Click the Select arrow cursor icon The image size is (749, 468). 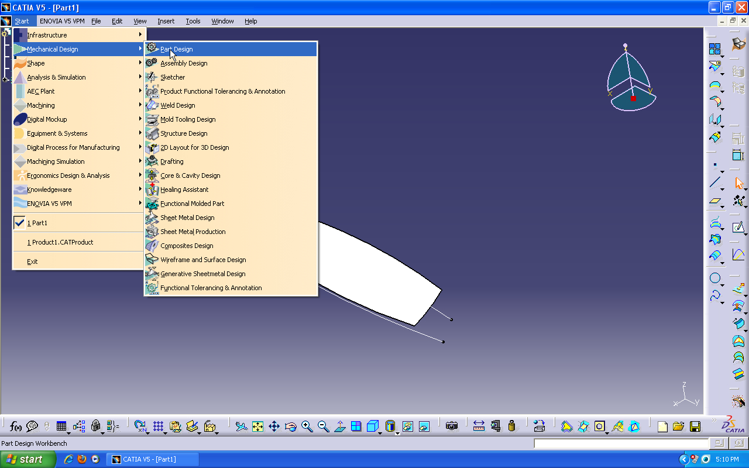[739, 184]
